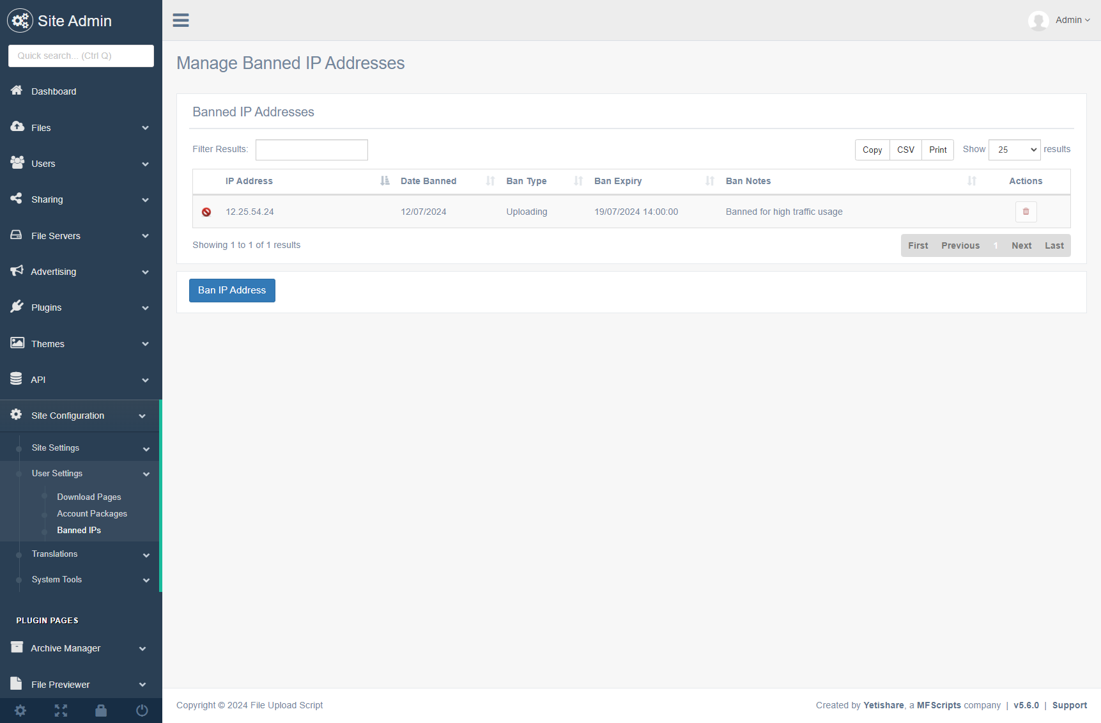Open the Dashboard menu item

pos(54,91)
